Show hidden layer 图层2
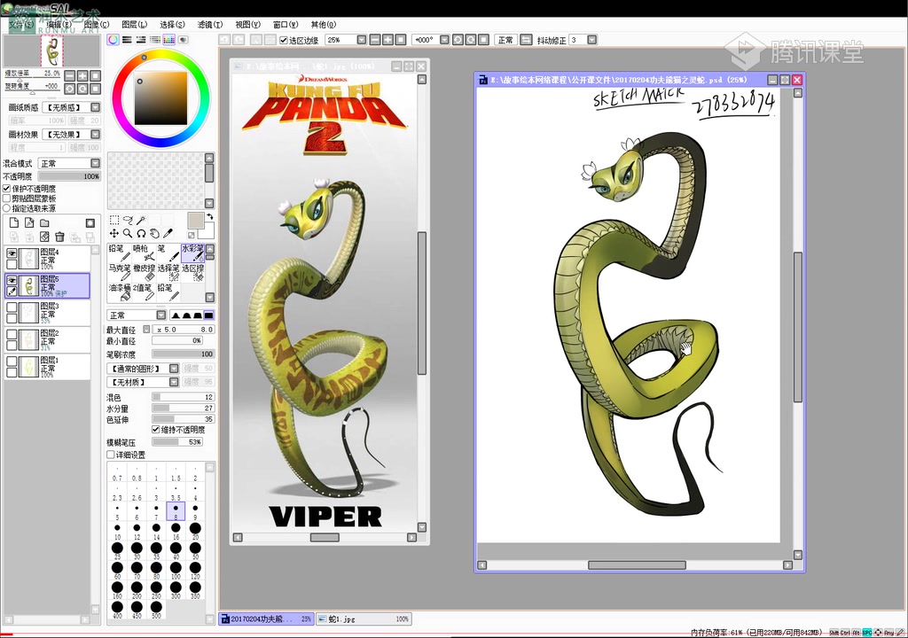Image resolution: width=908 pixels, height=638 pixels. click(x=11, y=334)
